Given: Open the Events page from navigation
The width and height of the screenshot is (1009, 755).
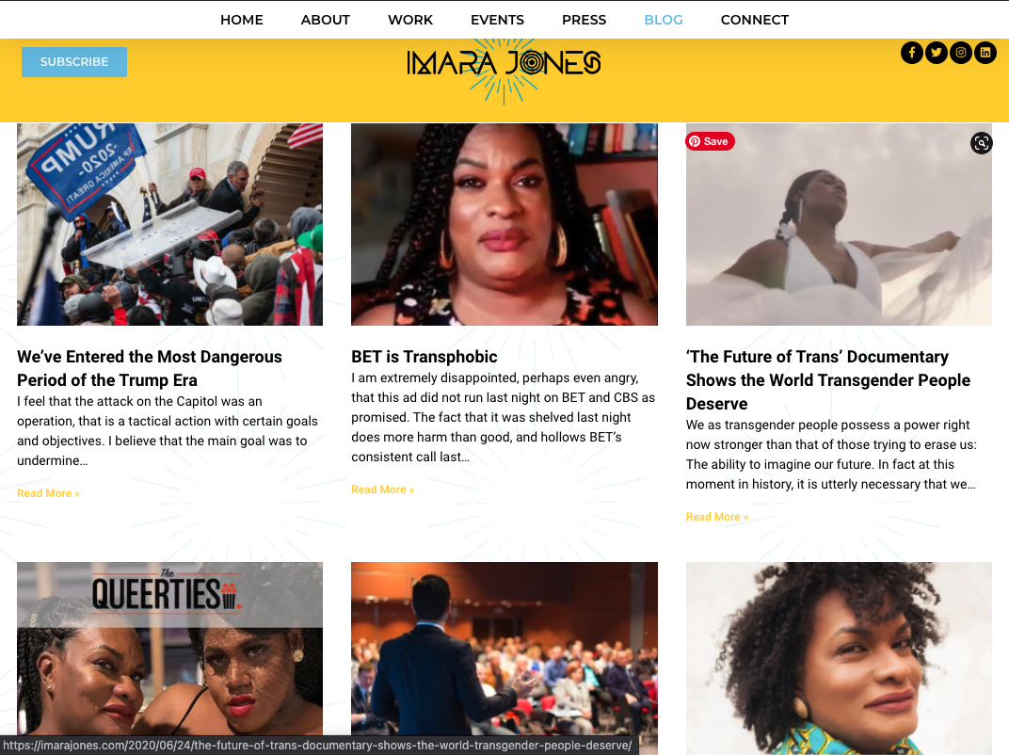Looking at the screenshot, I should [x=497, y=20].
